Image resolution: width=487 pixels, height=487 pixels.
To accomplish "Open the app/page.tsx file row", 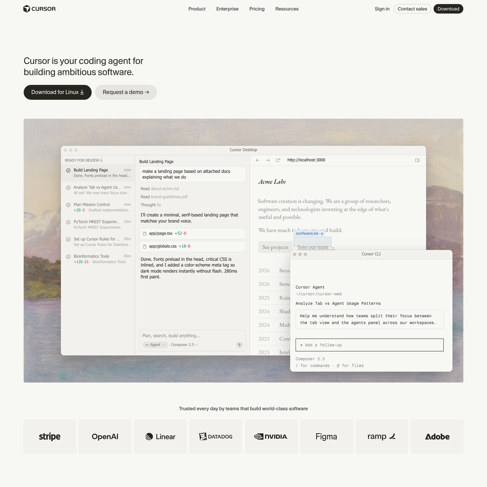I will point(193,234).
